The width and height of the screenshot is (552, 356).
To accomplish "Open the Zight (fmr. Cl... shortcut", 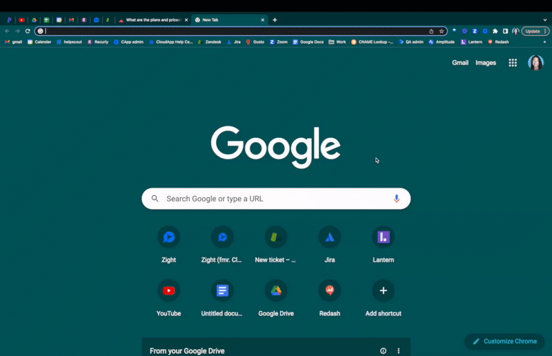I will click(222, 245).
